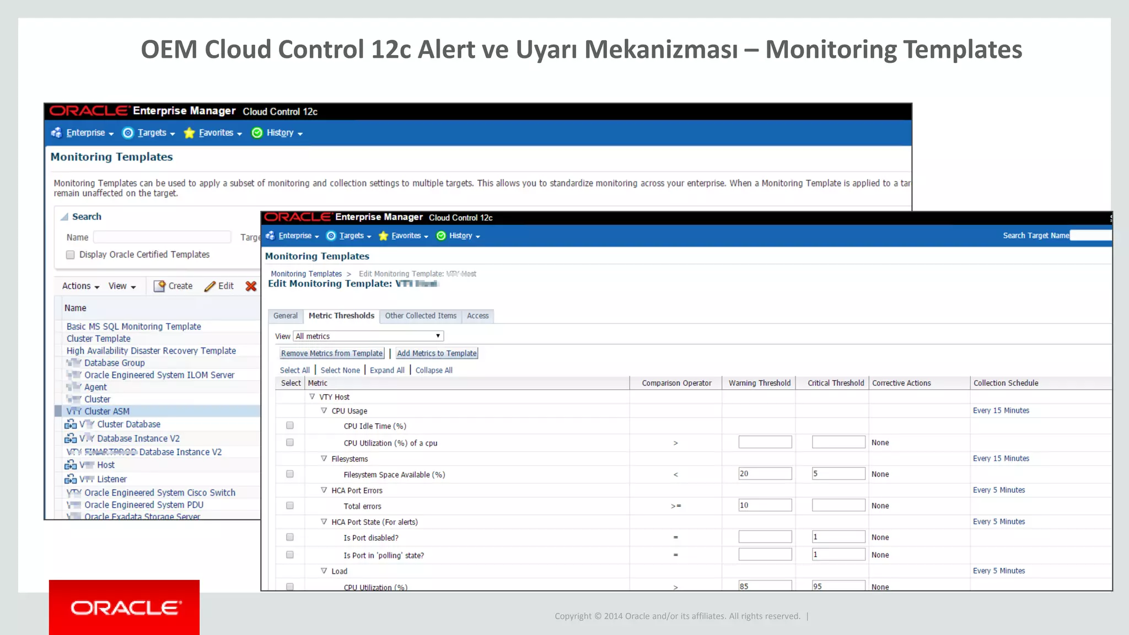Click the Select None link

[340, 370]
